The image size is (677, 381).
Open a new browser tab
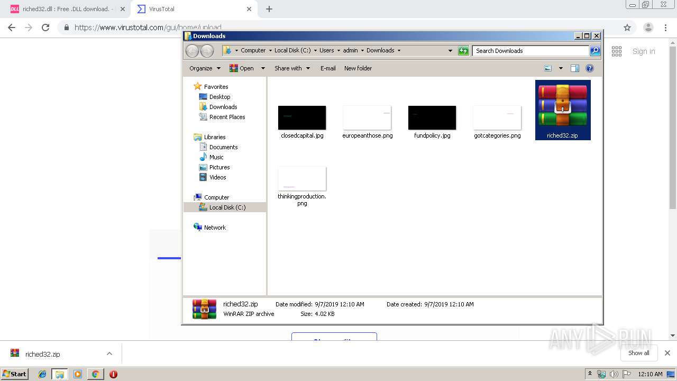point(269,9)
